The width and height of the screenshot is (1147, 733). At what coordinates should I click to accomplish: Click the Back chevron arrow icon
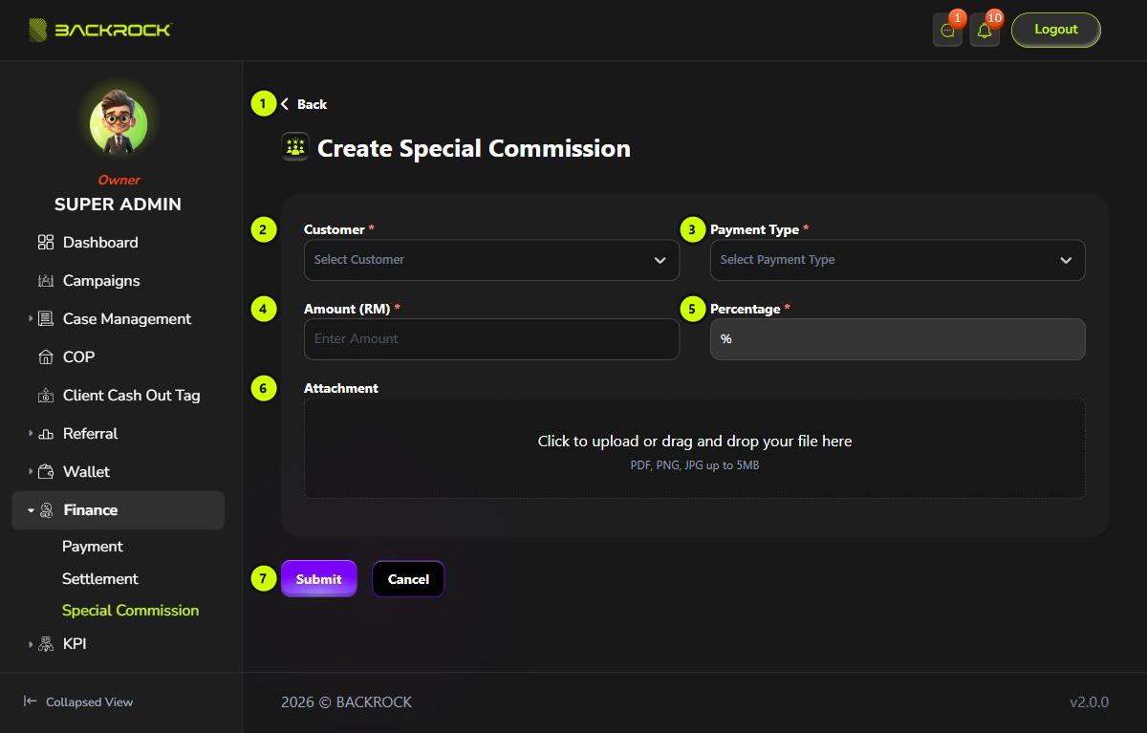click(x=285, y=104)
